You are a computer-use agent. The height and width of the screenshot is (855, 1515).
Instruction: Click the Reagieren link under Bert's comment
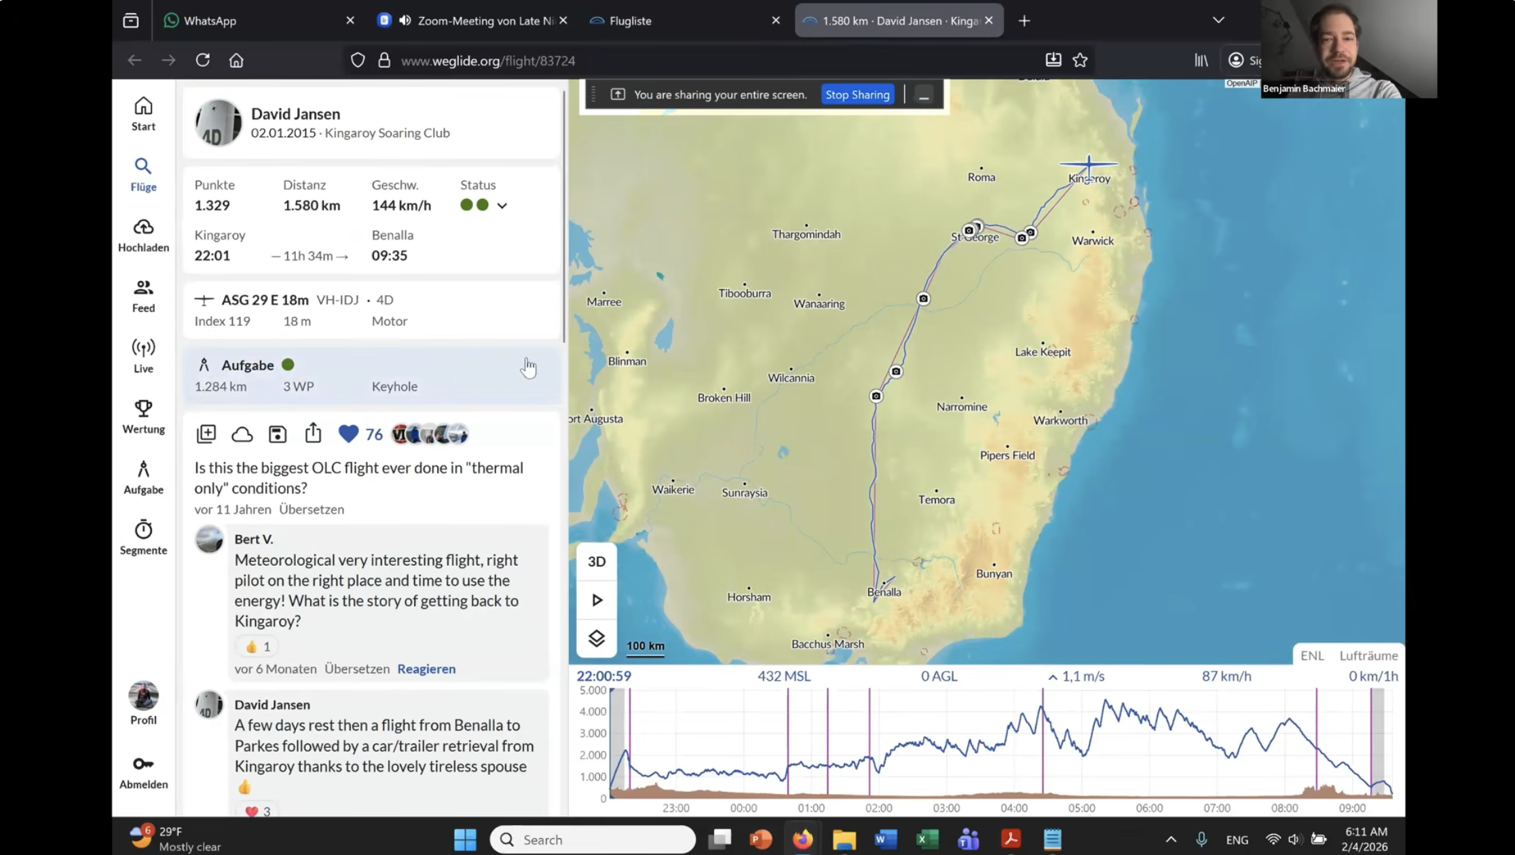426,669
